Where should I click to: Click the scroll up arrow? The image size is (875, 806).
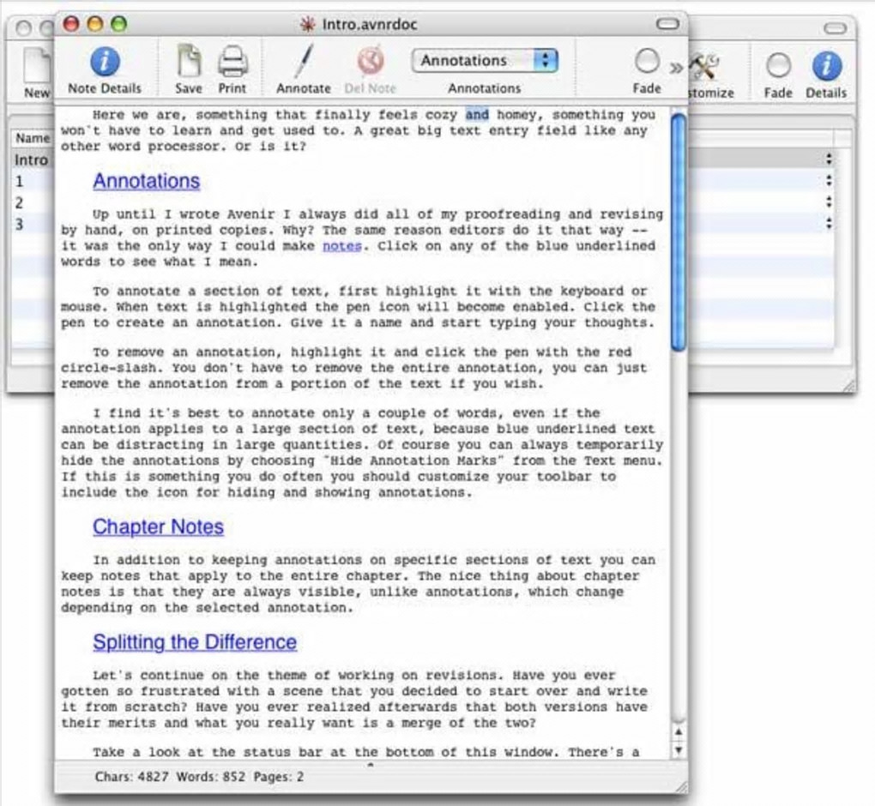pos(679,732)
